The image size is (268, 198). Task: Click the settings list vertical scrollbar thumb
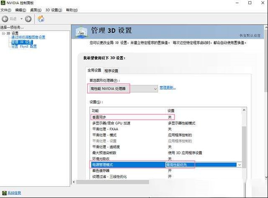[x=244, y=147]
